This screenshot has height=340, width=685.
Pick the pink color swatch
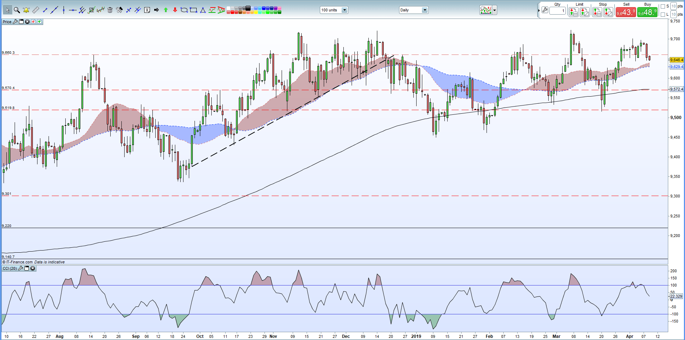[x=279, y=8]
